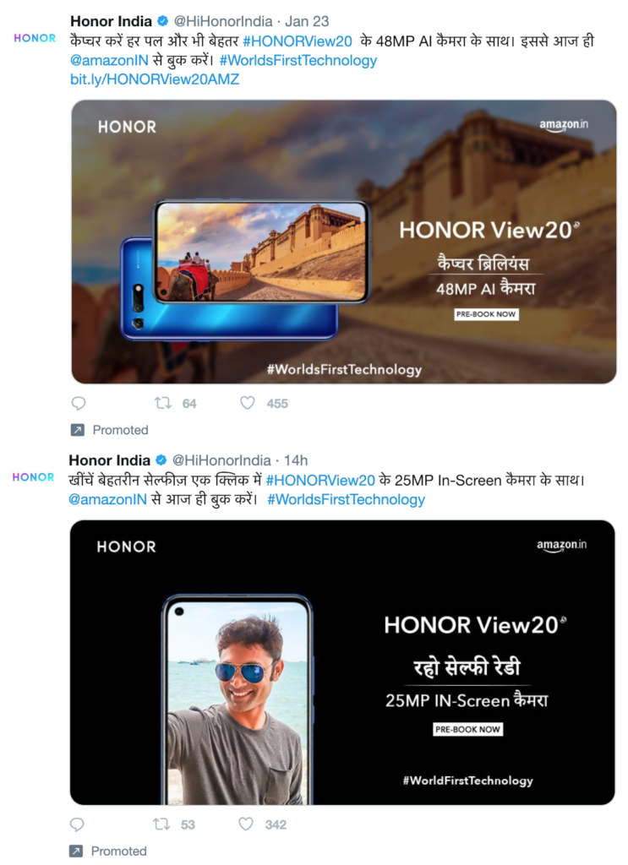628x865 pixels.
Task: Open @HiHonorIndia handle on the 14h tweet
Action: point(221,460)
